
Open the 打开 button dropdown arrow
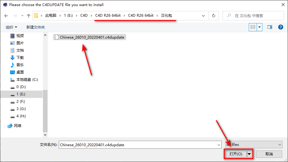(249, 154)
